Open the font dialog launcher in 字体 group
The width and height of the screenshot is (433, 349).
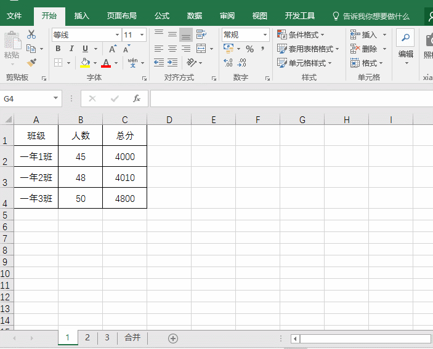(x=144, y=79)
